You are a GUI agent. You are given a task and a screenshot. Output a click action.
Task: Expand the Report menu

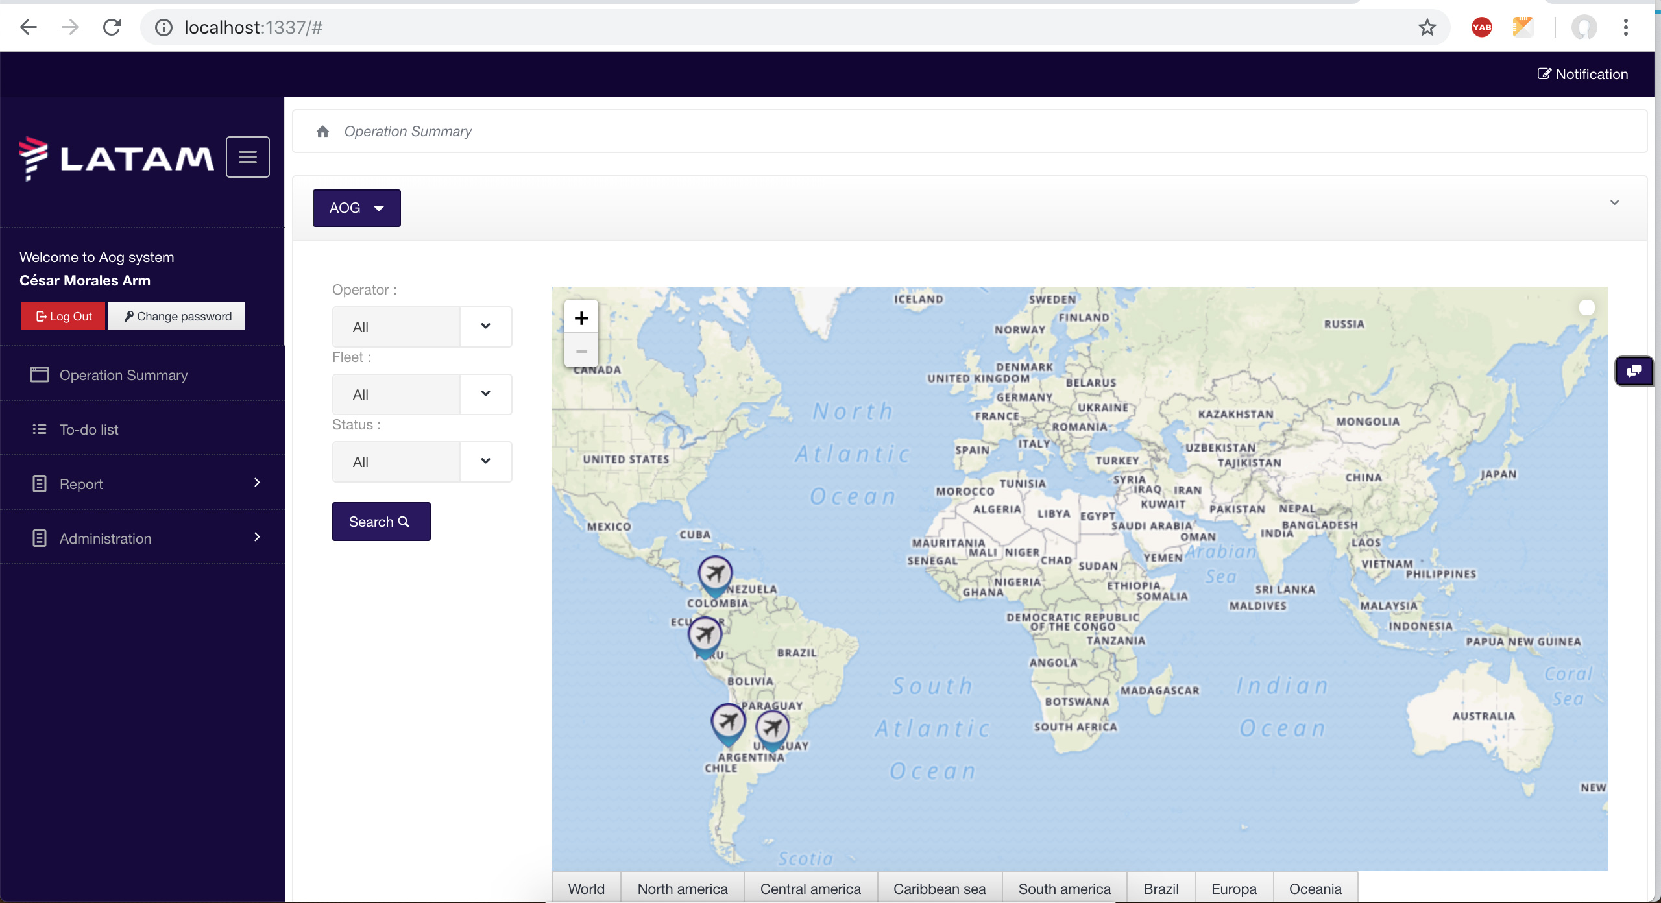143,484
